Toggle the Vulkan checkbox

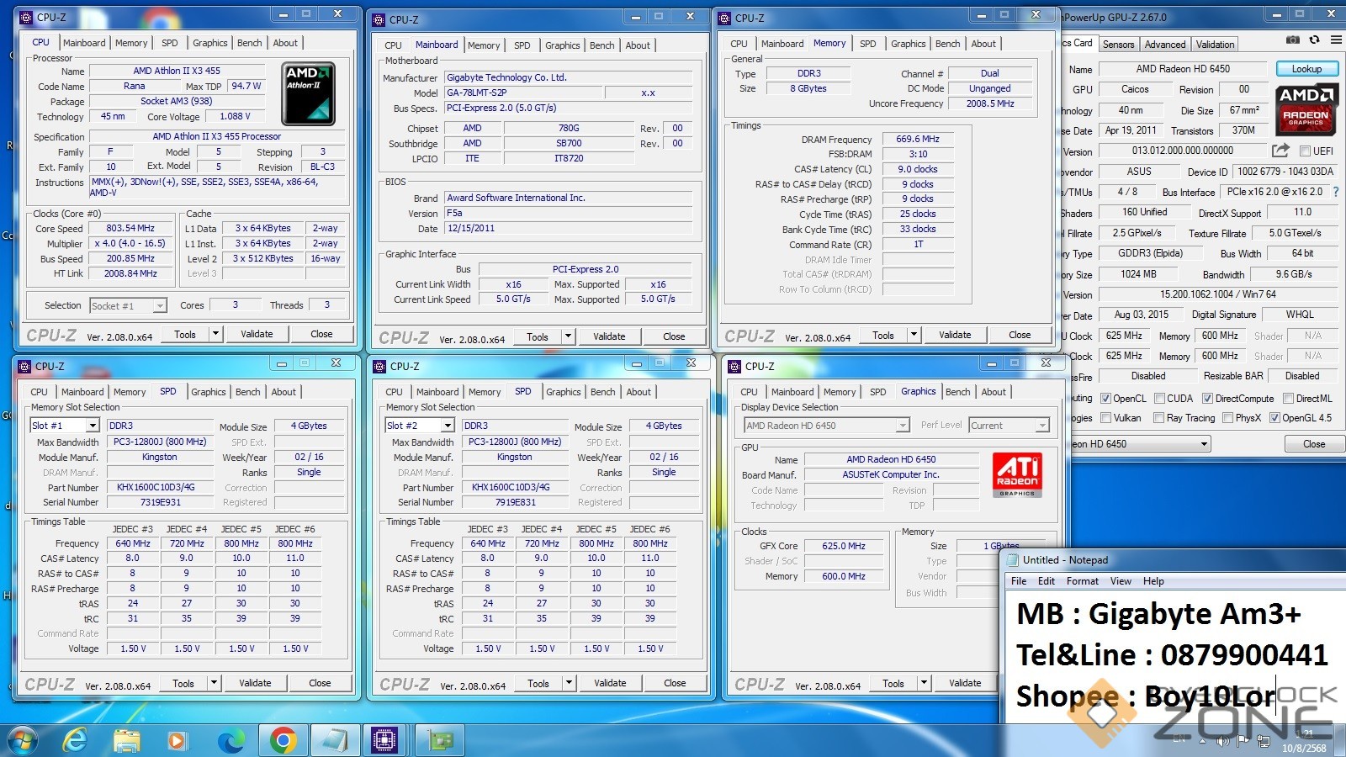coord(1105,418)
